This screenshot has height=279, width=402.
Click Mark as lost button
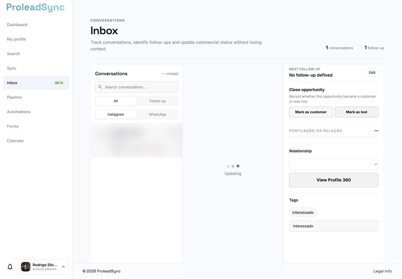click(x=356, y=112)
